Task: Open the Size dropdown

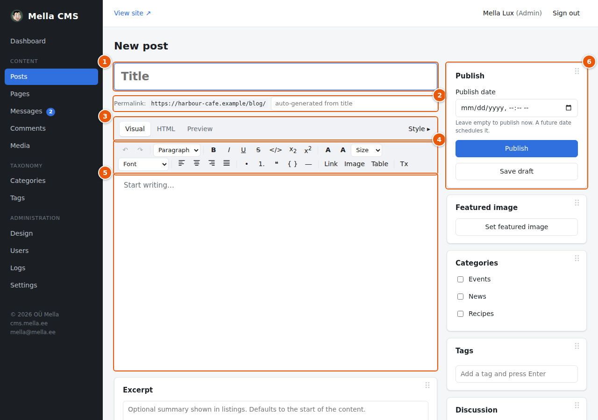Action: (x=366, y=150)
